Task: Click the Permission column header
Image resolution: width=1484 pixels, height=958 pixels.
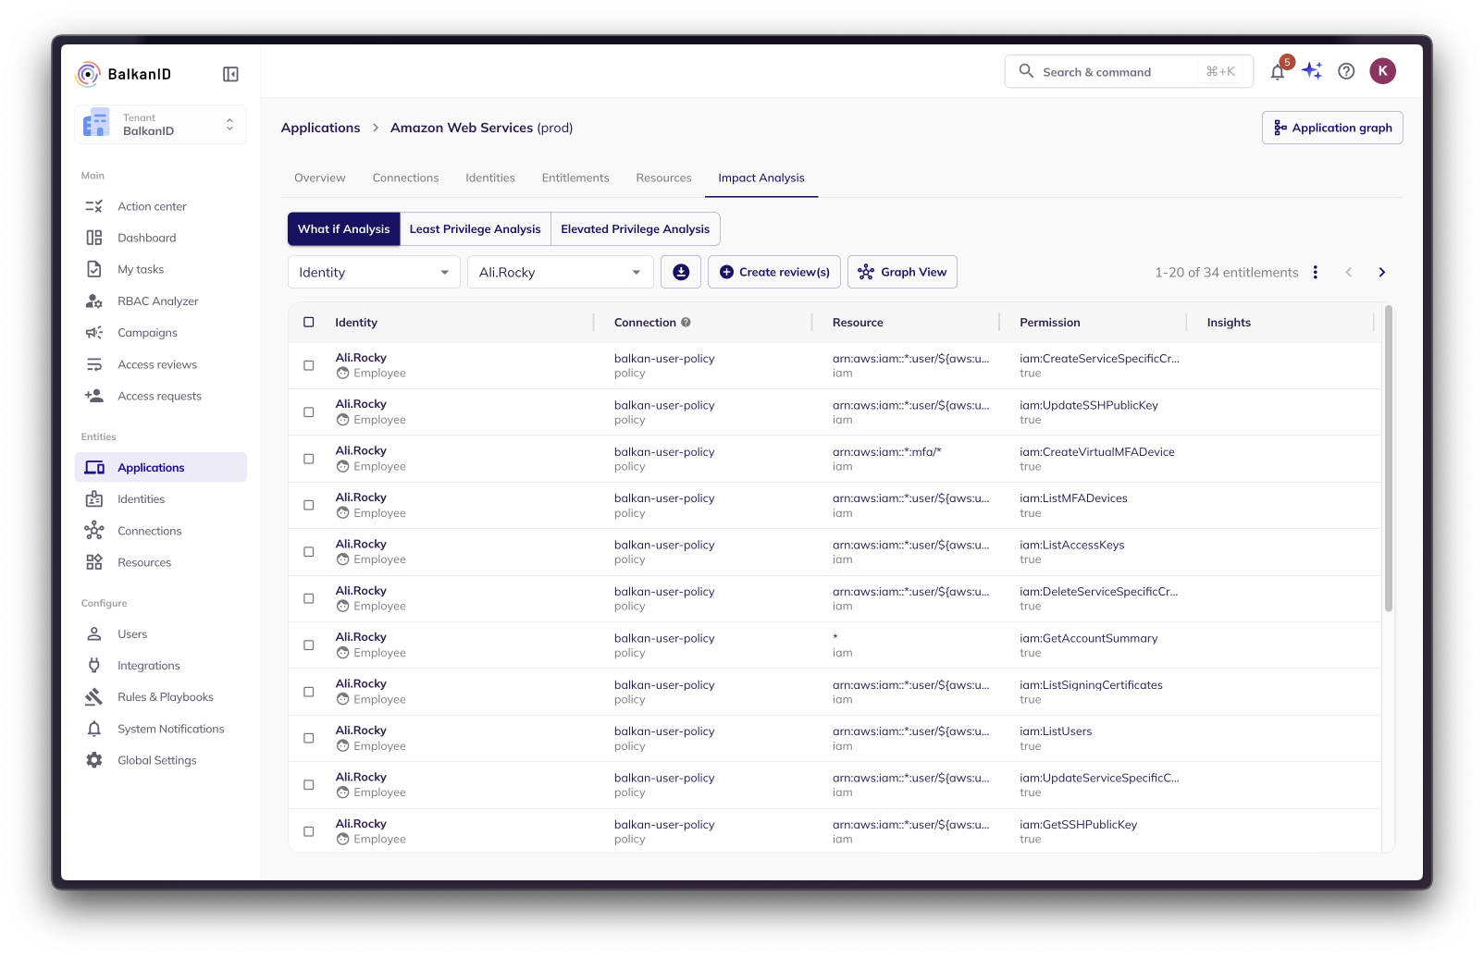Action: [x=1050, y=323]
